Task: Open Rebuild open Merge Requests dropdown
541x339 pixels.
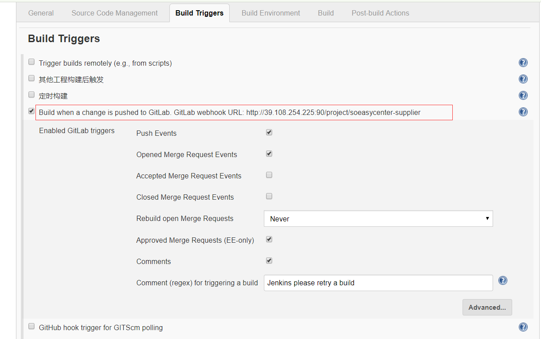Action: click(378, 218)
